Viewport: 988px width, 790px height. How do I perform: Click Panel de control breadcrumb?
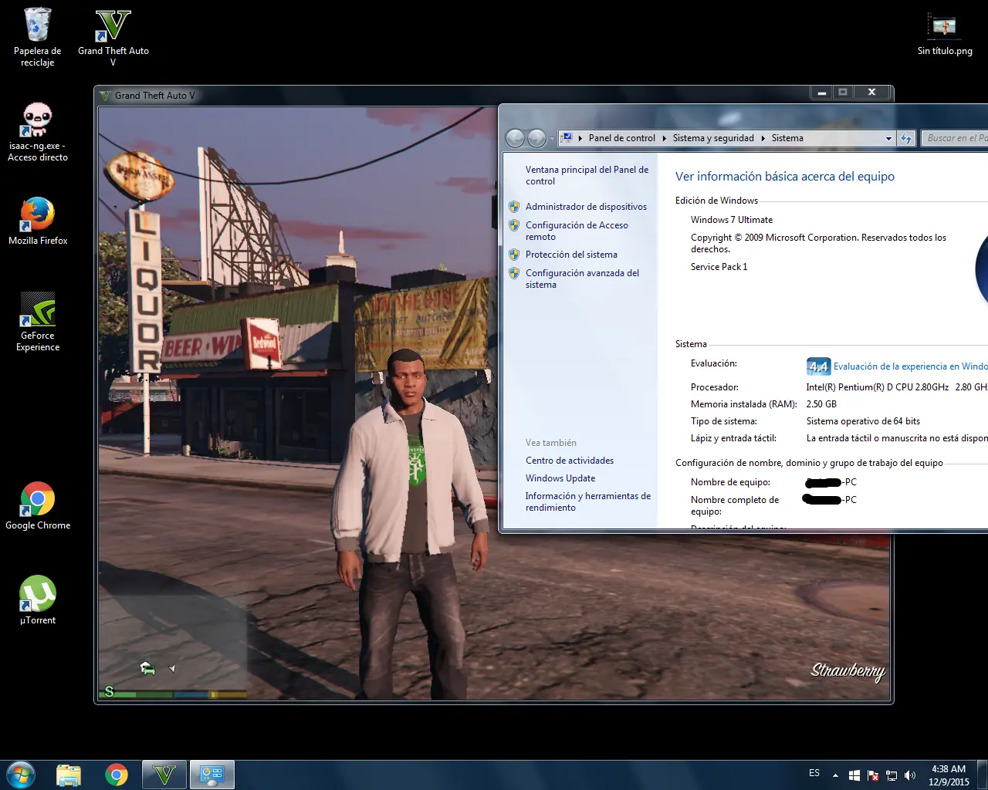coord(621,138)
